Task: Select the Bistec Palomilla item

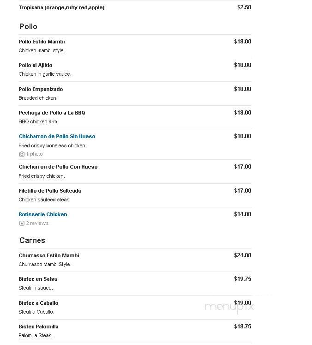Action: tap(38, 327)
